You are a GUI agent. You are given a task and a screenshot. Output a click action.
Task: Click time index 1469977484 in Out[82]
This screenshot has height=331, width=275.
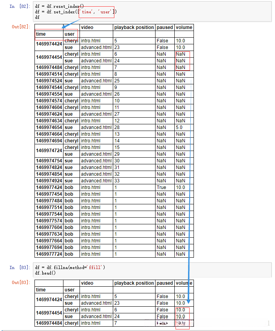[49, 201]
